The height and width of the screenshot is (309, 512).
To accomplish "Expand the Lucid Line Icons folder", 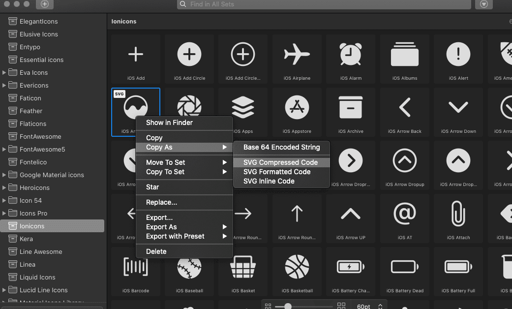I will click(x=4, y=290).
